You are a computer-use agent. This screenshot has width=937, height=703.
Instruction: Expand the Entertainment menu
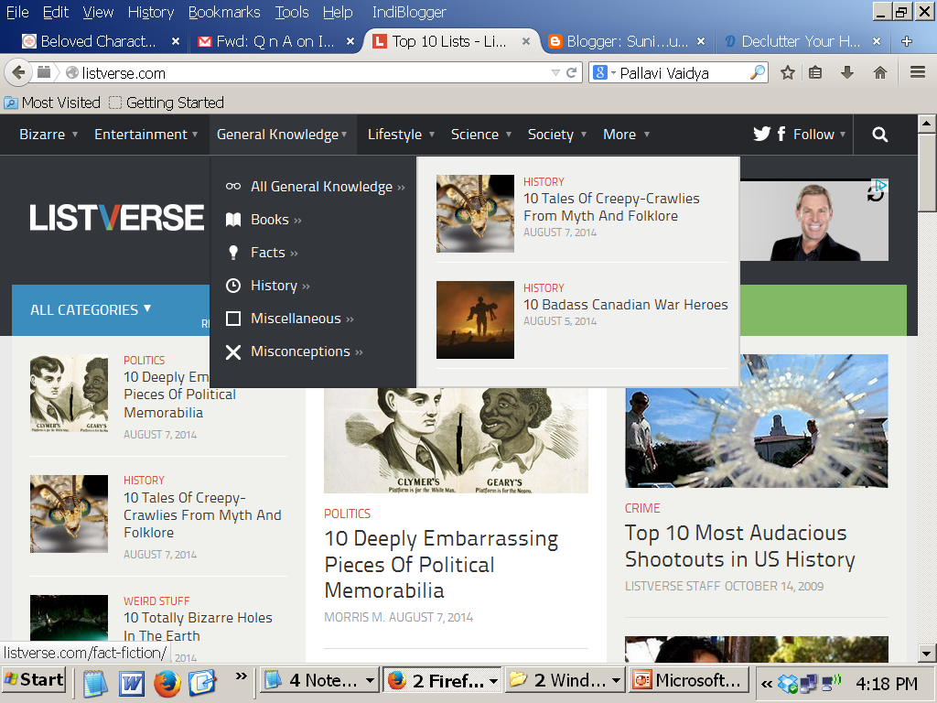(x=145, y=135)
